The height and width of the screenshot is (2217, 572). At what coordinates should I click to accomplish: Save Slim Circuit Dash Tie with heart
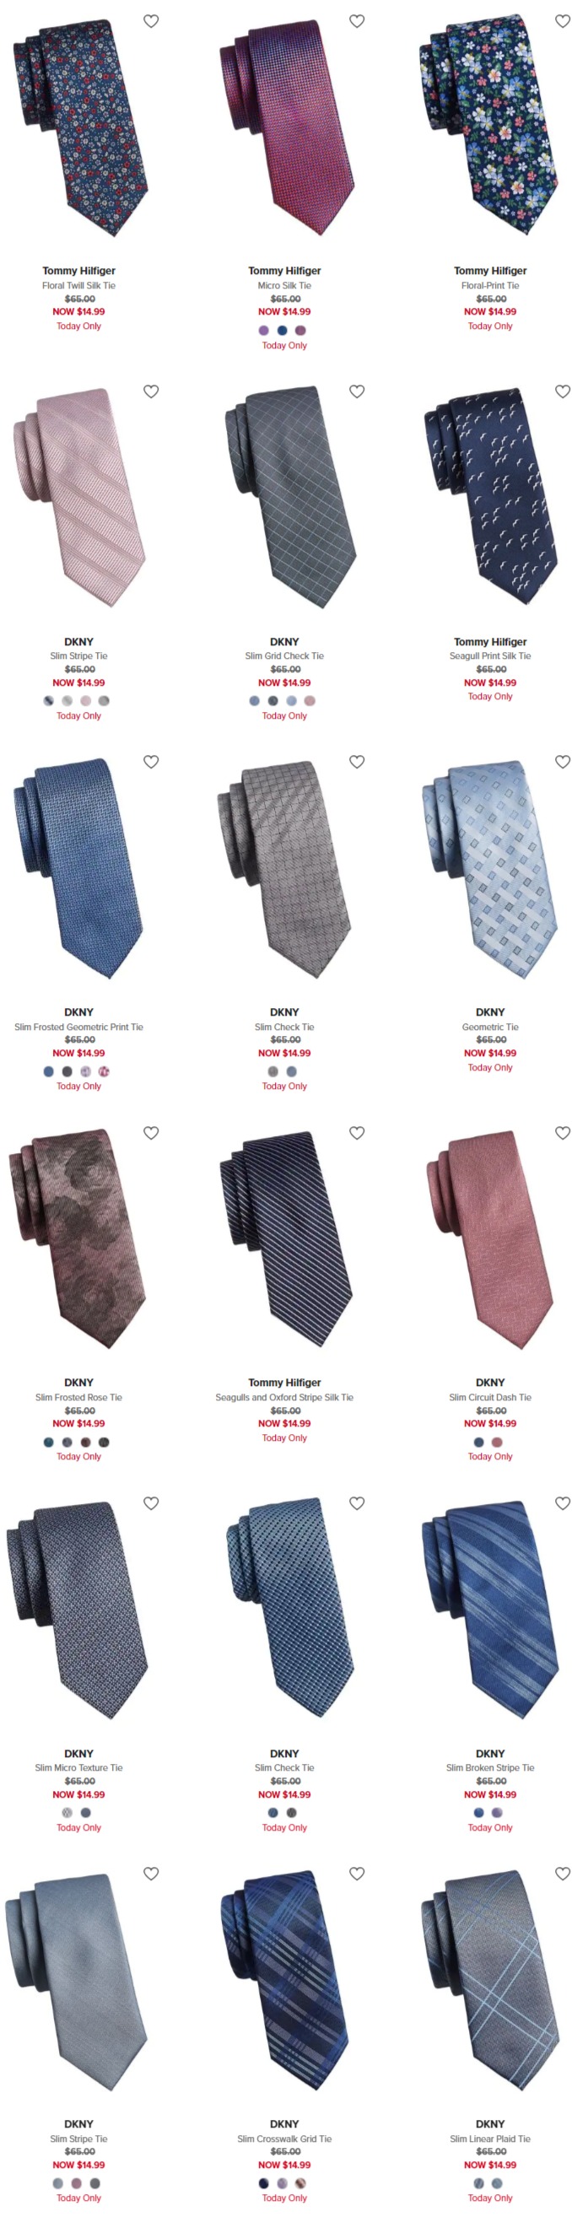pos(563,1133)
